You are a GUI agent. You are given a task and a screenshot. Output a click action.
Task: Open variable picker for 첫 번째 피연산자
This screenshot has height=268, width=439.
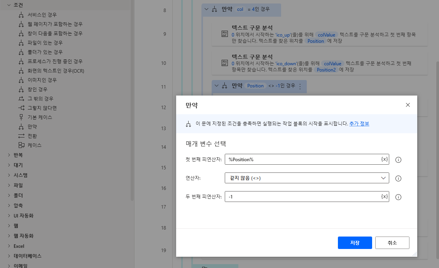pos(385,159)
